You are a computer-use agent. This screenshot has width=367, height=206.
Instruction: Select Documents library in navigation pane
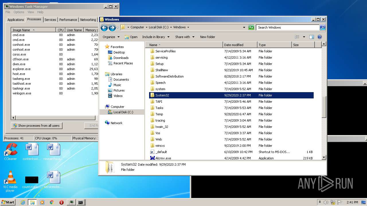121,80
